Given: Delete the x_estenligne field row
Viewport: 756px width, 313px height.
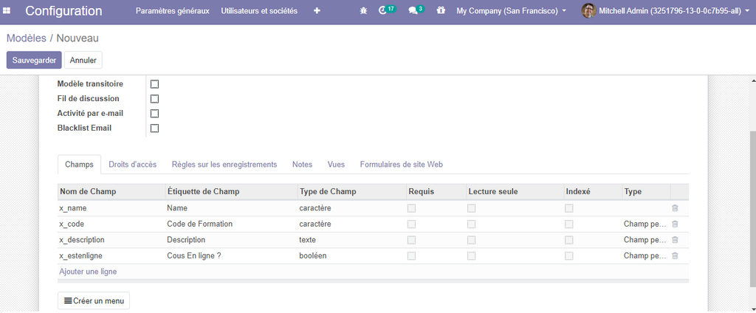Looking at the screenshot, I should pyautogui.click(x=674, y=256).
